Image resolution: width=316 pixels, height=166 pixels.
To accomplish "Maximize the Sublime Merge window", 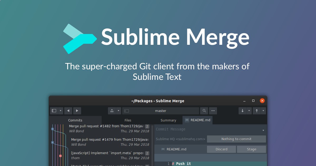I will click(253, 101).
